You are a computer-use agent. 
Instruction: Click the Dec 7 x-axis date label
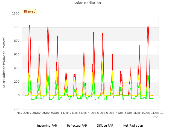coord(113,113)
